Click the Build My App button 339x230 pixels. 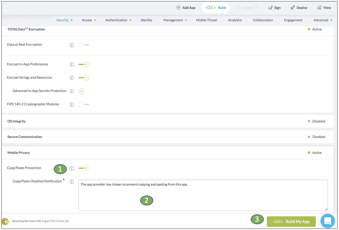click(291, 222)
